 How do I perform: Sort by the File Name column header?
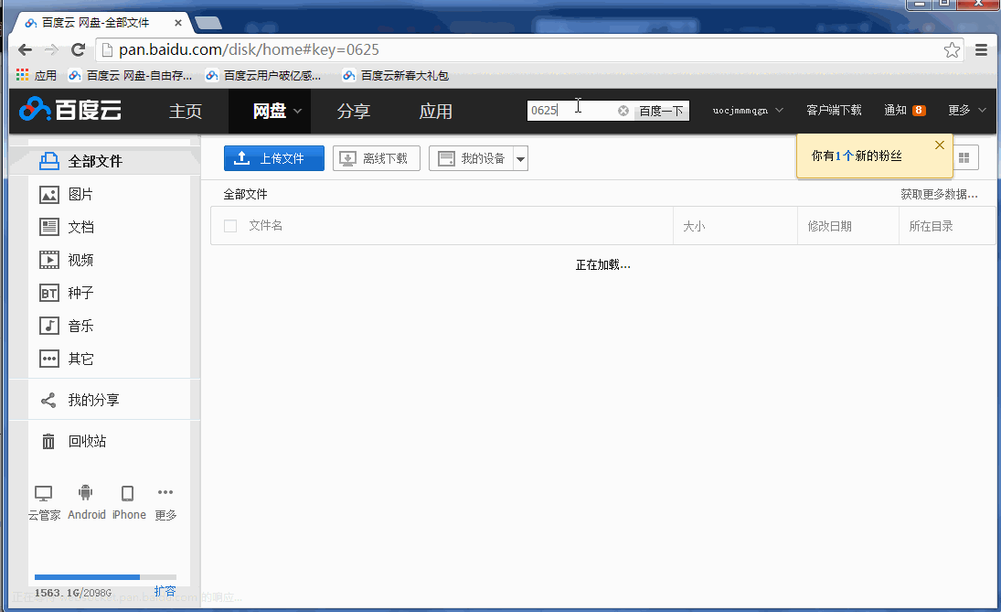(x=266, y=226)
